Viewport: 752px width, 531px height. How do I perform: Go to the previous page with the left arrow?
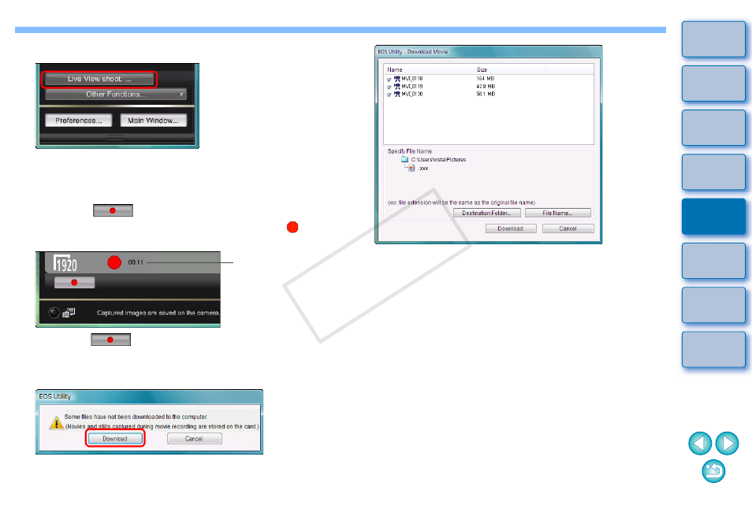[700, 444]
